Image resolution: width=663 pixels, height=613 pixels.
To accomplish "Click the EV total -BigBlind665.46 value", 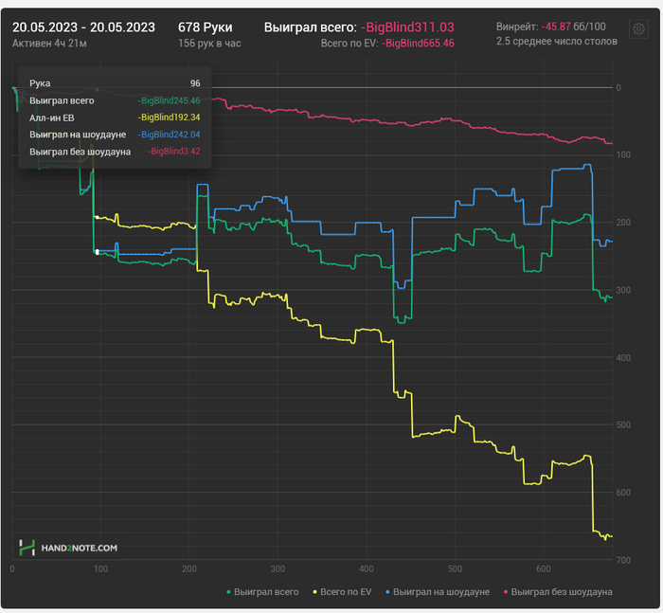I will tap(418, 44).
